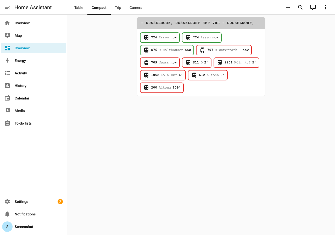Click the train icon for S11
This screenshot has height=235, width=335.
188,62
